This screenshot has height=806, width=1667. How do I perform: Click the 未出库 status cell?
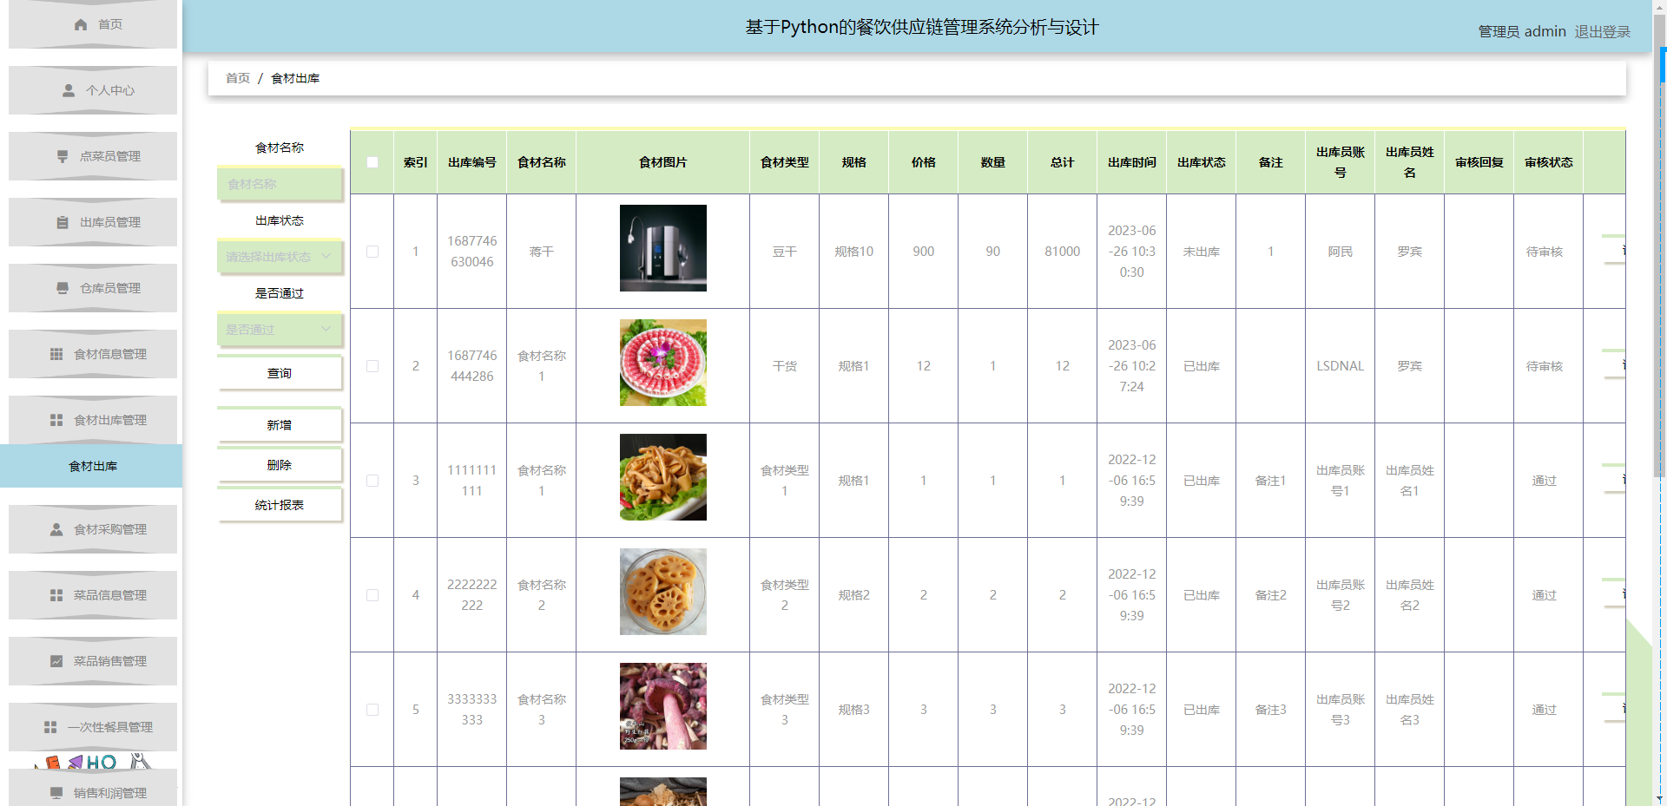(1202, 252)
